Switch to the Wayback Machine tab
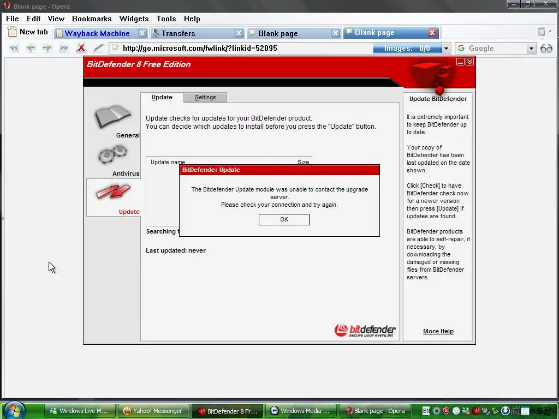This screenshot has height=419, width=559. (97, 33)
